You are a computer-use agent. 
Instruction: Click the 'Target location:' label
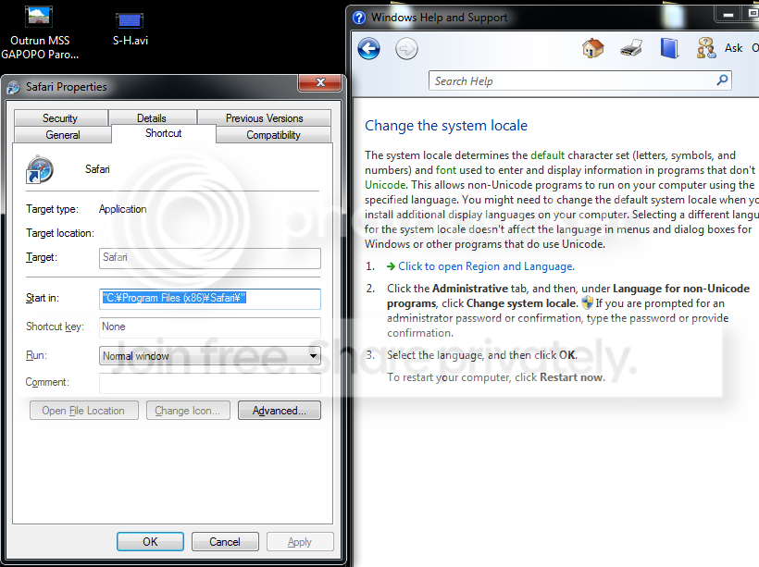click(x=60, y=233)
